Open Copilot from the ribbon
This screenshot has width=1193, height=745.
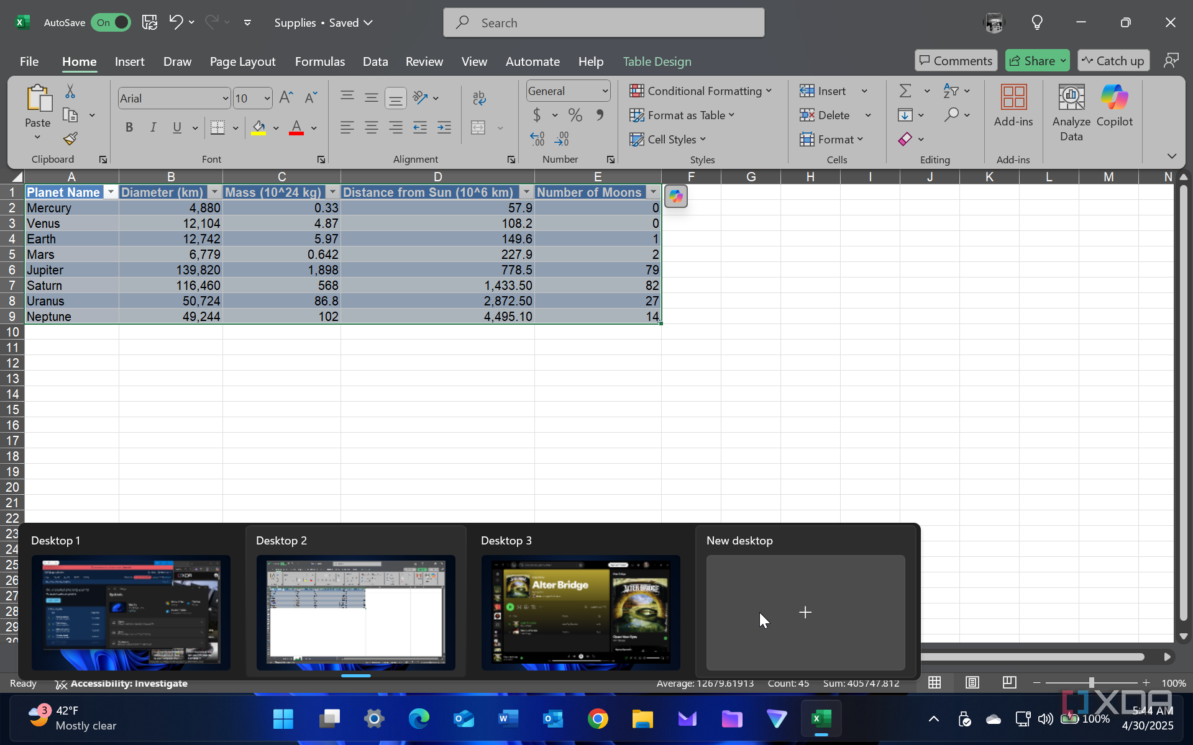point(1115,106)
